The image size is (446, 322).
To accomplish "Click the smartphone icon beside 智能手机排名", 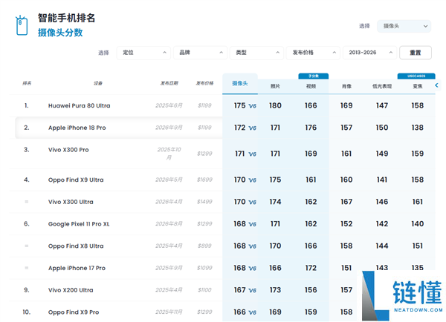I will point(22,25).
